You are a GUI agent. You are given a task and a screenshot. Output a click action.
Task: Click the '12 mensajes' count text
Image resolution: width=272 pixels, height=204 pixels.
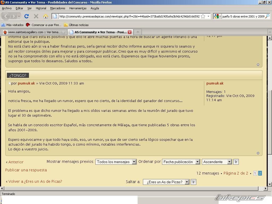(208, 173)
